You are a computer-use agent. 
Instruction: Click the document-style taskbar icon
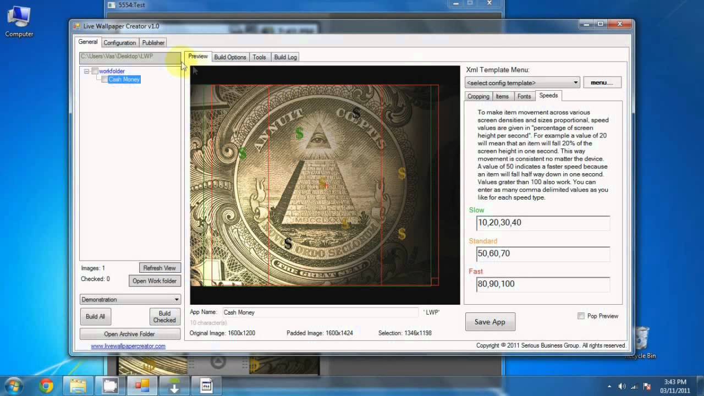(x=206, y=386)
